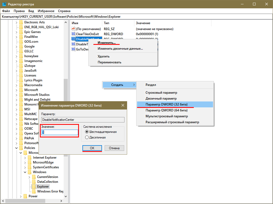Select the Десятичная radio button
273x204 pixels.
click(x=87, y=137)
